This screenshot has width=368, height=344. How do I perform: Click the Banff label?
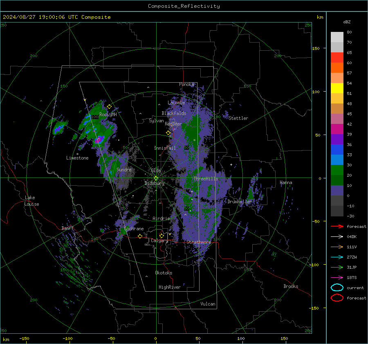coord(67,228)
